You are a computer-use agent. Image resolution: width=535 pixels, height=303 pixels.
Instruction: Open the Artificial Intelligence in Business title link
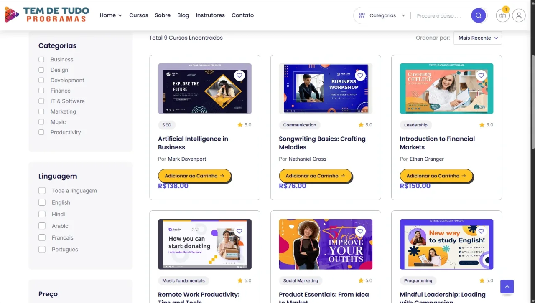coord(193,143)
